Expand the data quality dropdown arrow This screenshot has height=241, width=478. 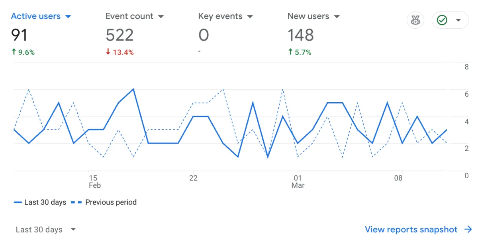click(x=458, y=20)
